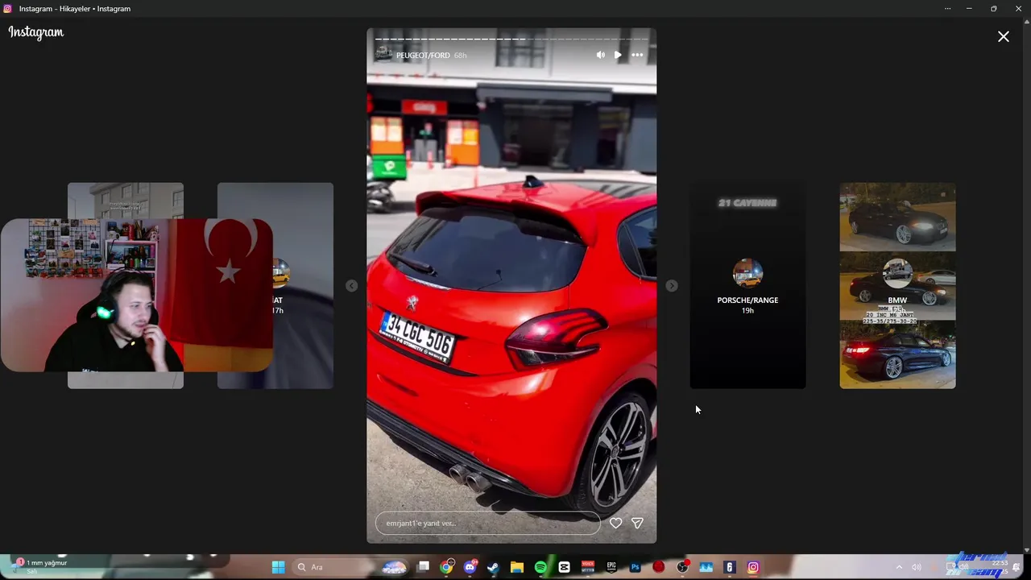Viewport: 1031px width, 580px height.
Task: Open Photoshop from the taskbar
Action: click(x=635, y=567)
